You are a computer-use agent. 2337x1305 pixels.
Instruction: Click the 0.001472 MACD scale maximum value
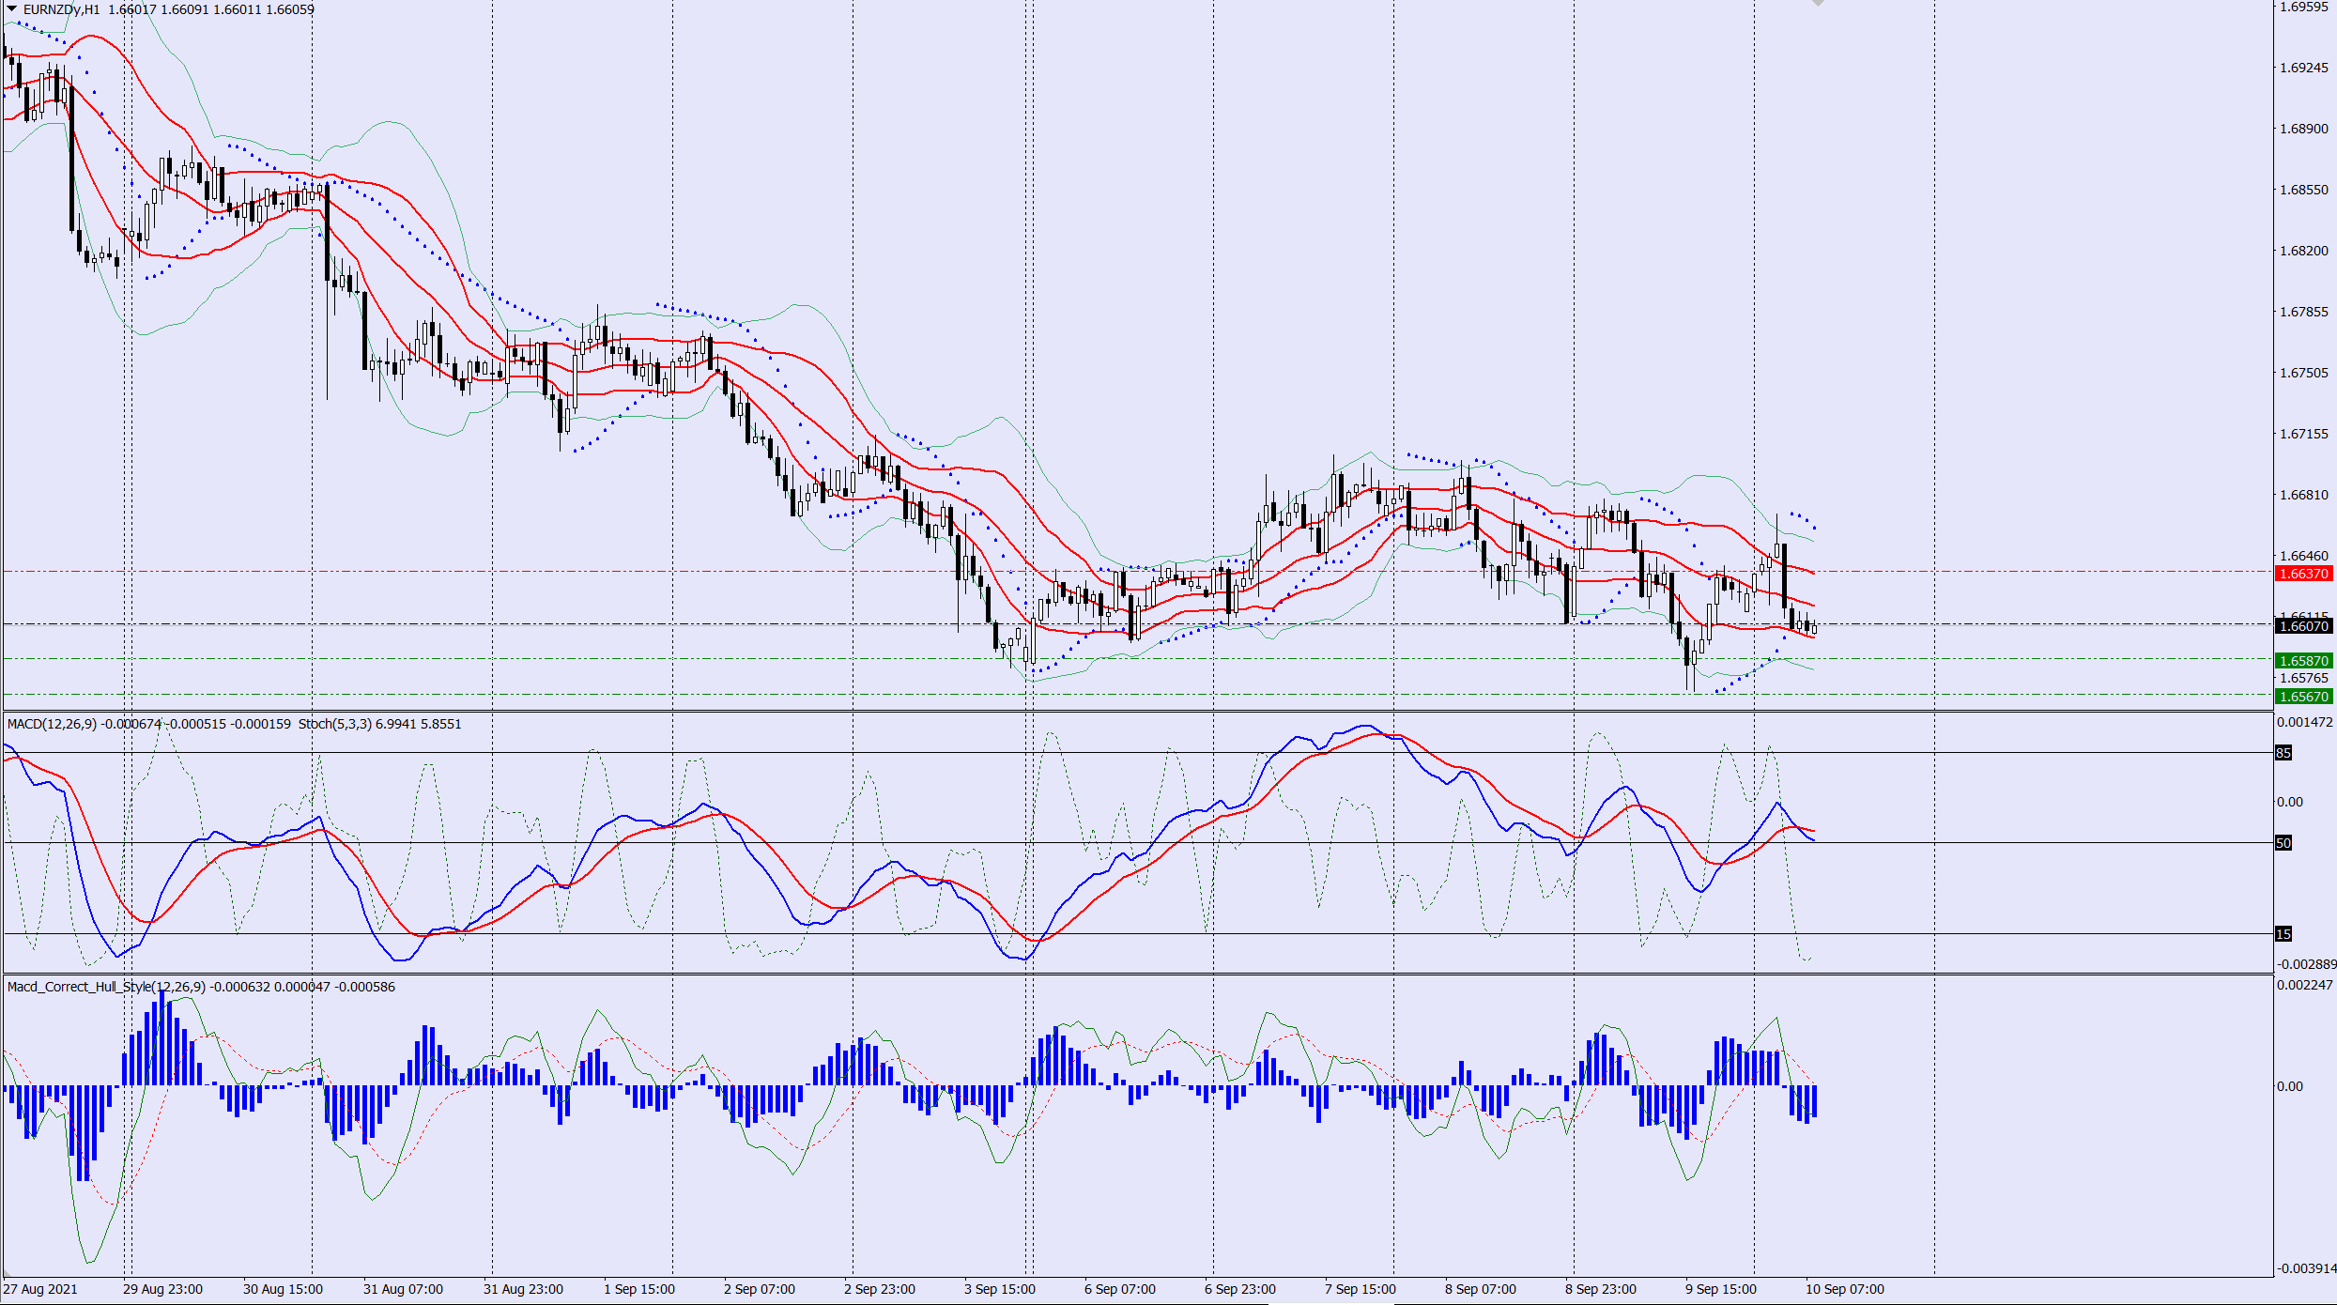tap(2305, 722)
